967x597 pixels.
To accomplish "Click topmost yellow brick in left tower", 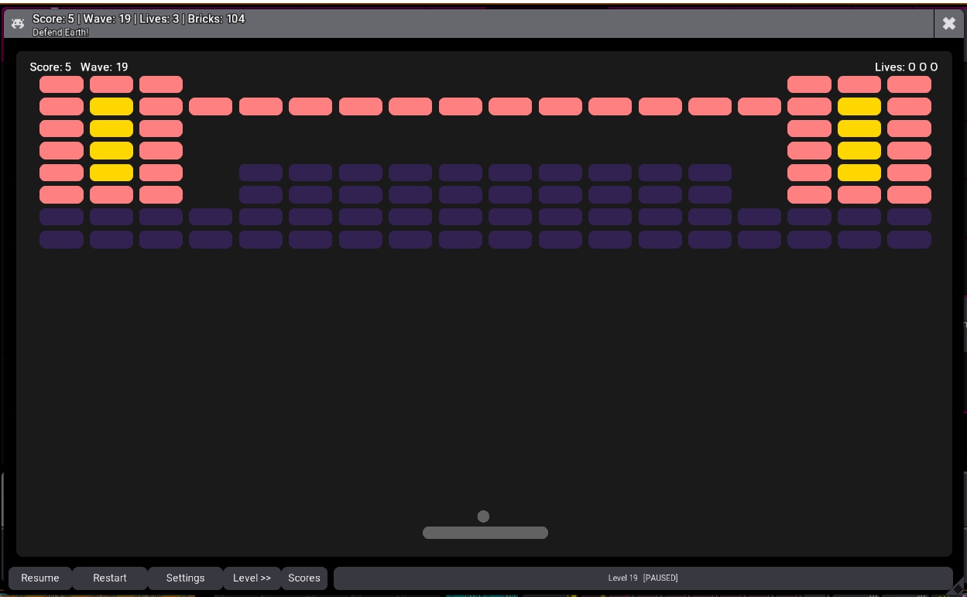I will 111,106.
